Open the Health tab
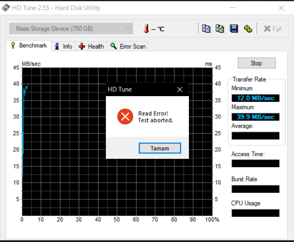 91,46
